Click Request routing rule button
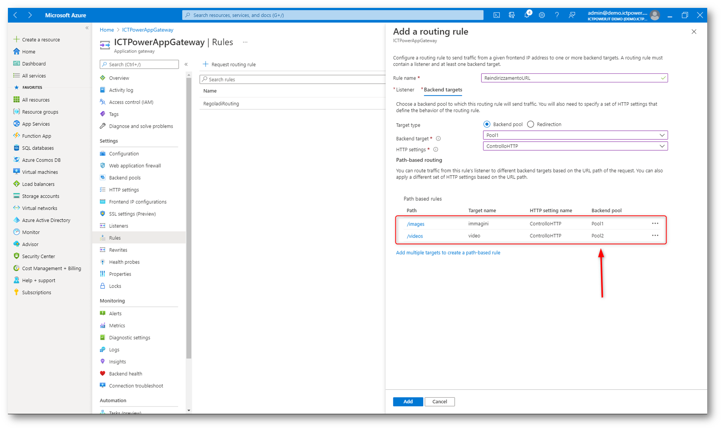 tap(229, 64)
